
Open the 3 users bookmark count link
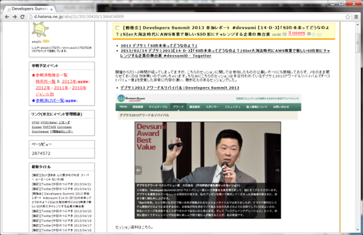296,33
